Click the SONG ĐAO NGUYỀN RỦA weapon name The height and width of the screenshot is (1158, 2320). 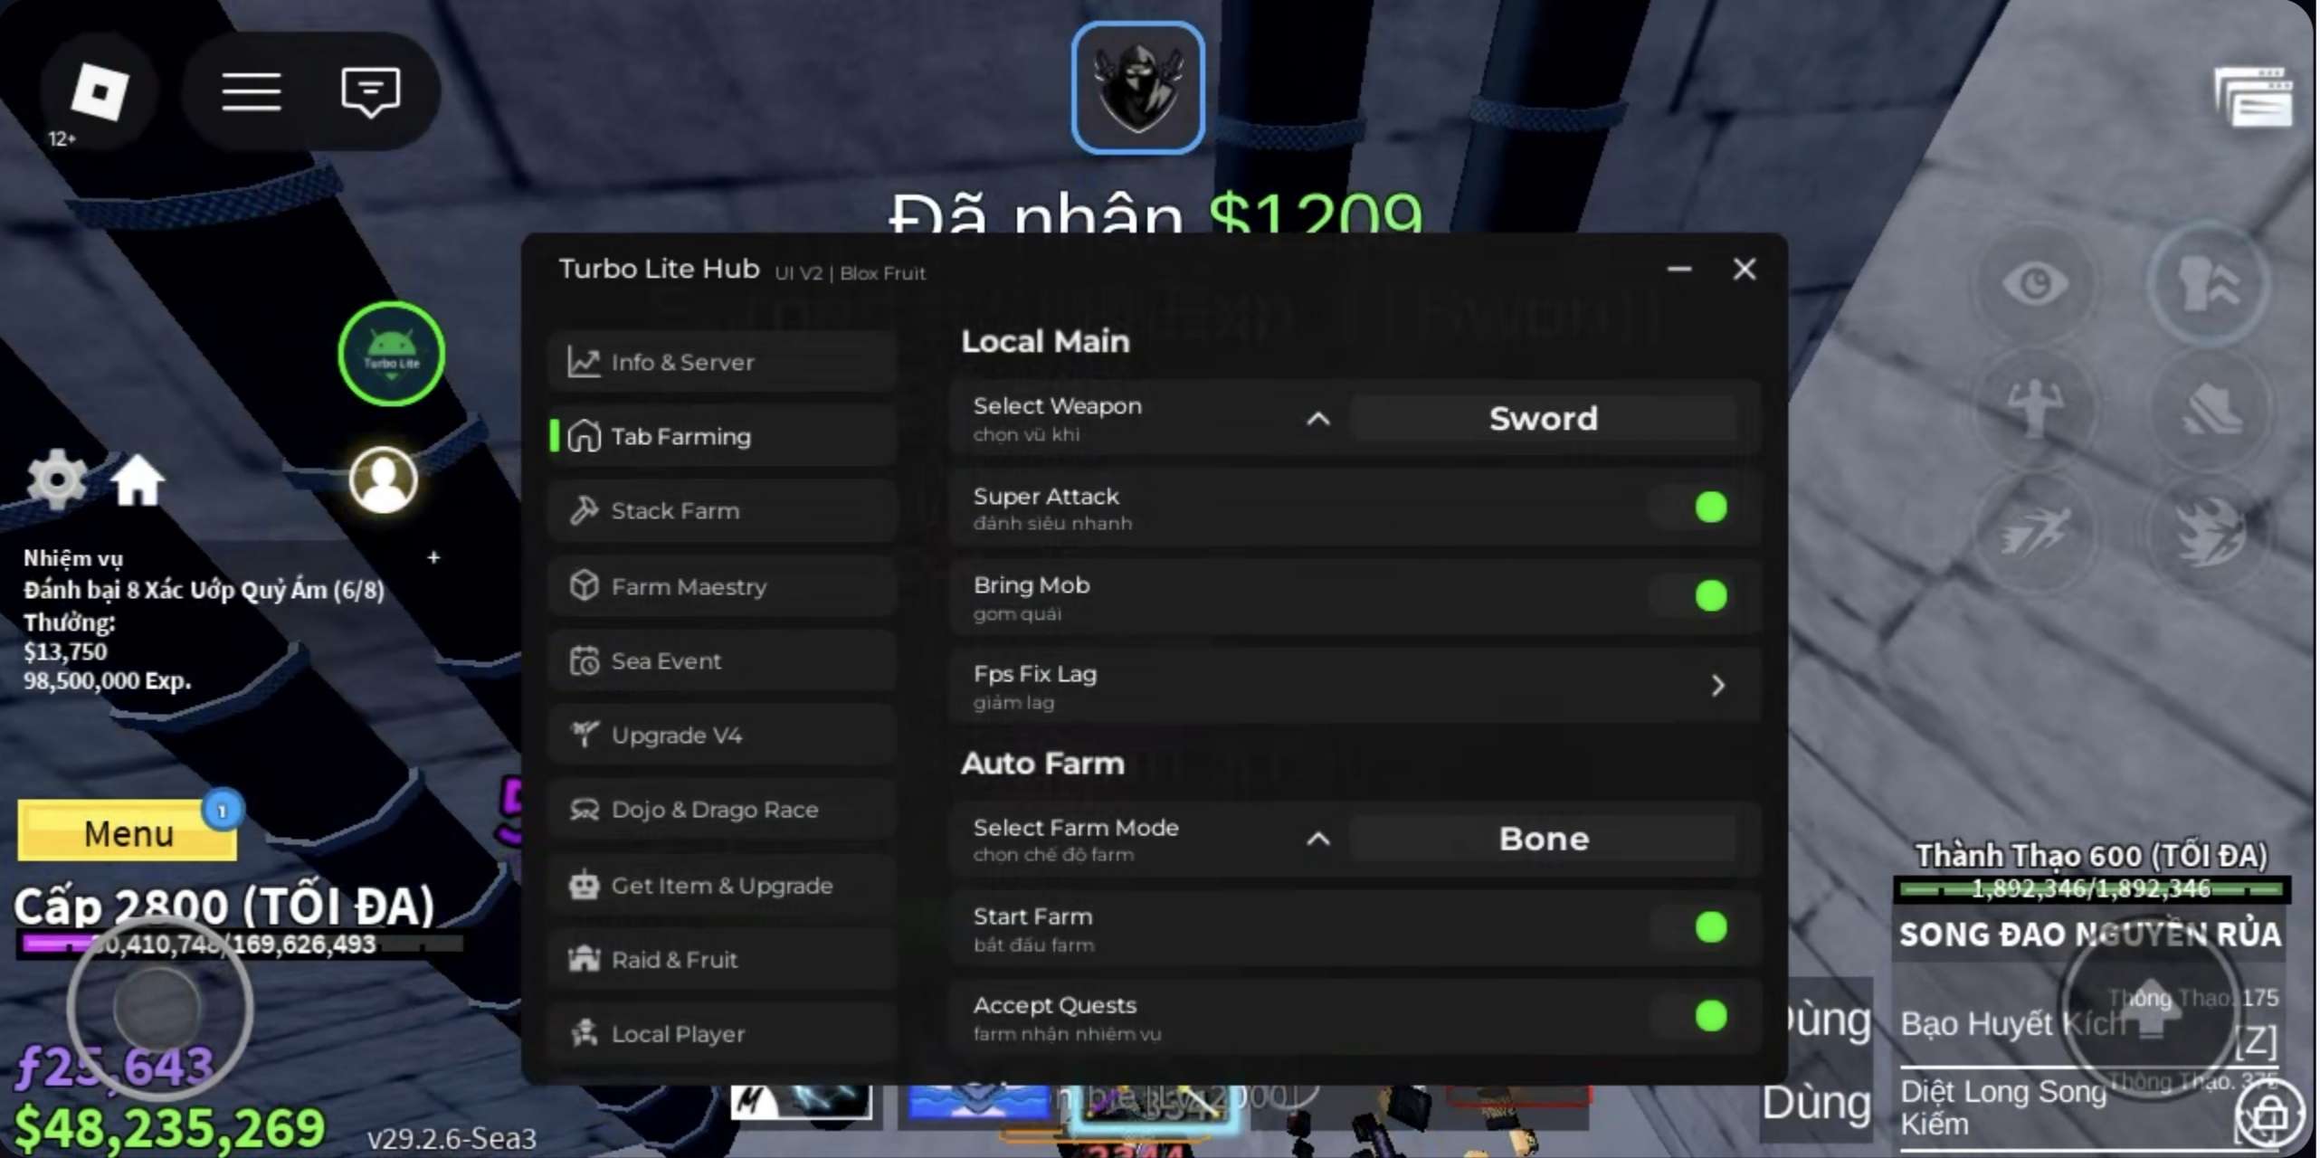(x=2090, y=934)
